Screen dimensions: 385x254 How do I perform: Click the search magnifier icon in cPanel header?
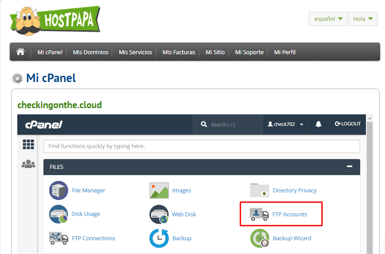pos(204,124)
